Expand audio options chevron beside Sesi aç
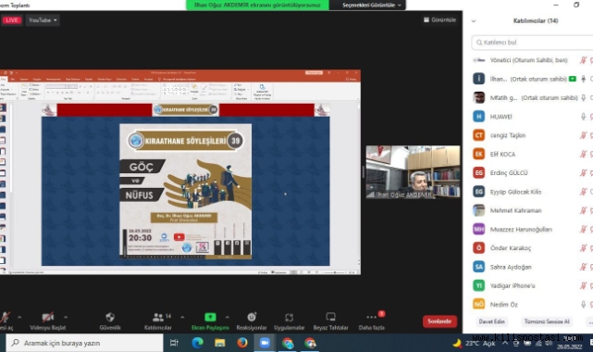The image size is (593, 352). point(19,317)
